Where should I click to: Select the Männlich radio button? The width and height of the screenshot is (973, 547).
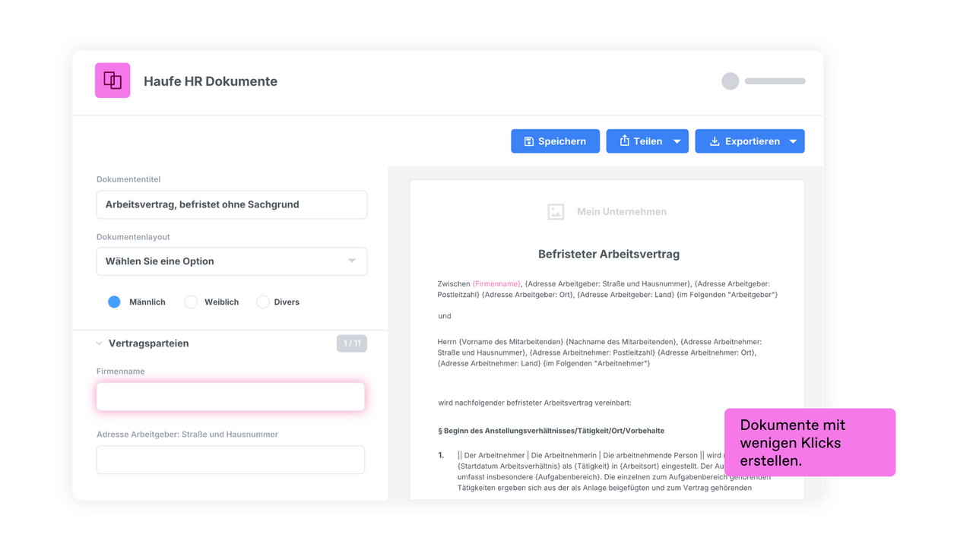[114, 302]
